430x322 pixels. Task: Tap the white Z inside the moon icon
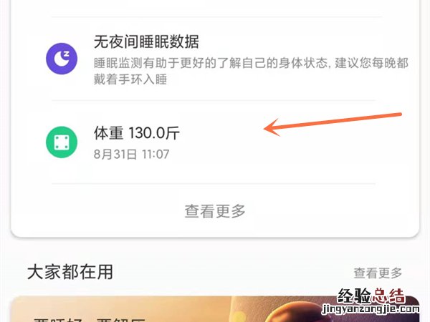[x=66, y=54]
